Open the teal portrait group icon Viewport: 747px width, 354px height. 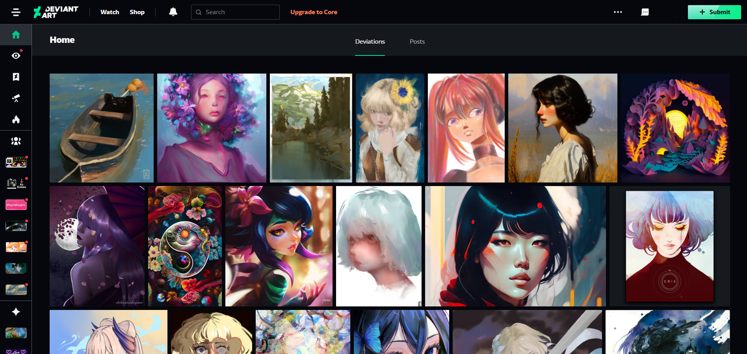[x=16, y=268]
